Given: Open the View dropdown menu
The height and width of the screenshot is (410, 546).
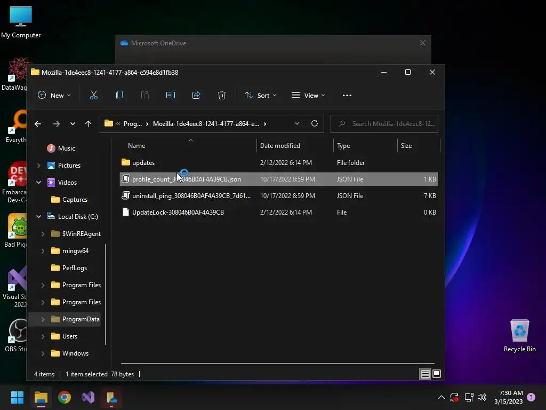Looking at the screenshot, I should pos(309,95).
